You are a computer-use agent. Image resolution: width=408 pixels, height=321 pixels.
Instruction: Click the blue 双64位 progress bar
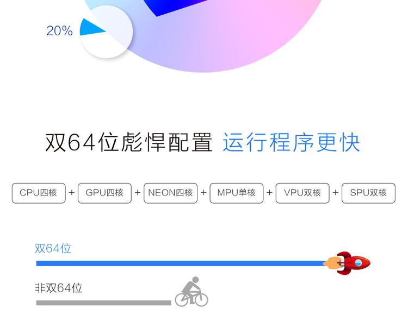181,263
